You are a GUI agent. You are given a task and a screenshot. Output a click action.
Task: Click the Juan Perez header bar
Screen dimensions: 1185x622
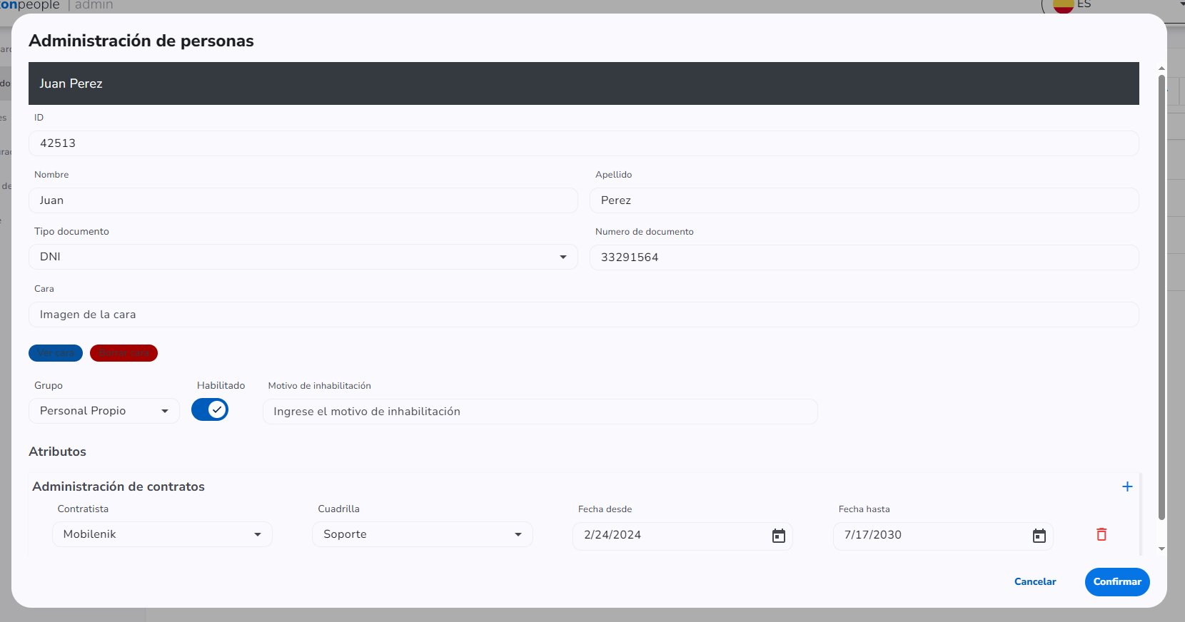pos(584,83)
